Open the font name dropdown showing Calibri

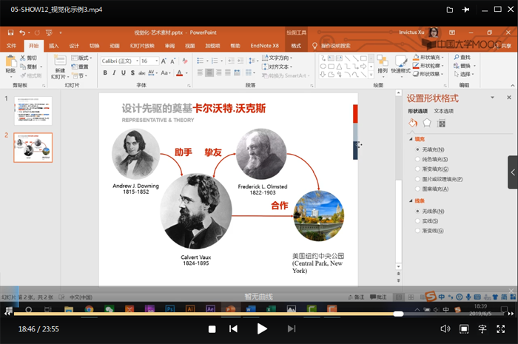(x=118, y=61)
